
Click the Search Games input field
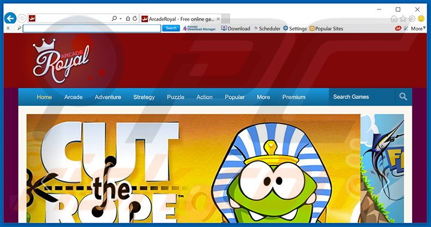tap(362, 97)
